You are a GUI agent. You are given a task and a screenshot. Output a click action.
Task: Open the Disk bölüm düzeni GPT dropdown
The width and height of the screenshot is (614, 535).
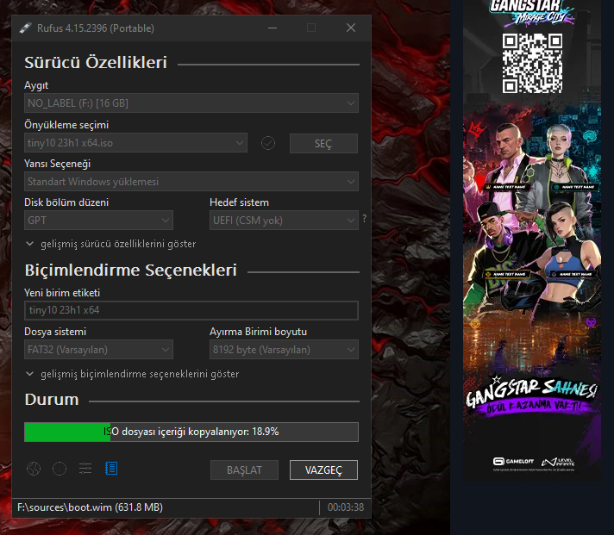click(98, 221)
